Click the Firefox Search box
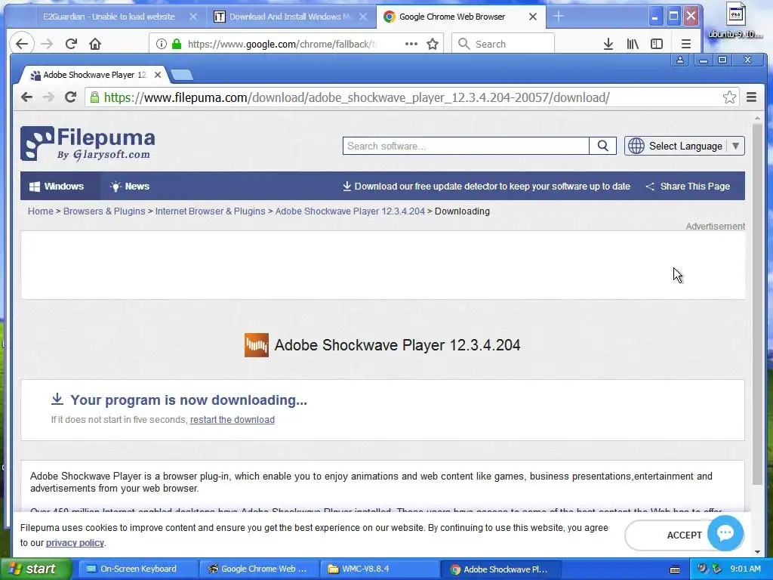This screenshot has width=773, height=580. click(x=503, y=44)
